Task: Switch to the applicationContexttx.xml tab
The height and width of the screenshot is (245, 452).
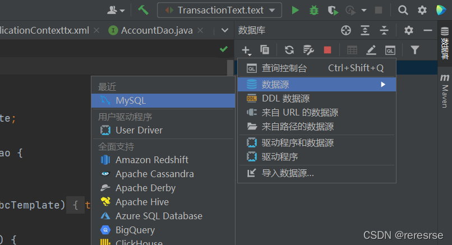Action: pyautogui.click(x=44, y=30)
